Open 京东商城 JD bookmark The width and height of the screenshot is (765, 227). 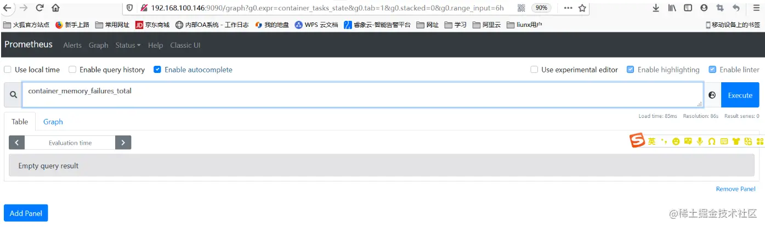(152, 25)
